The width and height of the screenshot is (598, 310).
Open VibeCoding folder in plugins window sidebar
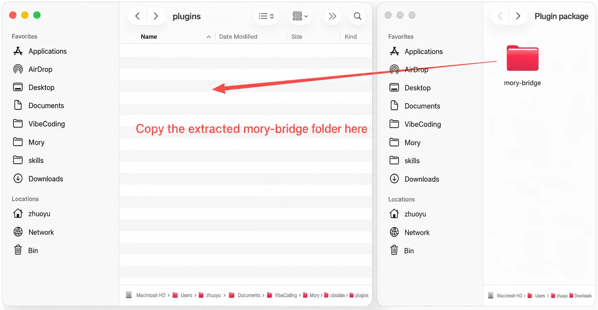point(39,124)
